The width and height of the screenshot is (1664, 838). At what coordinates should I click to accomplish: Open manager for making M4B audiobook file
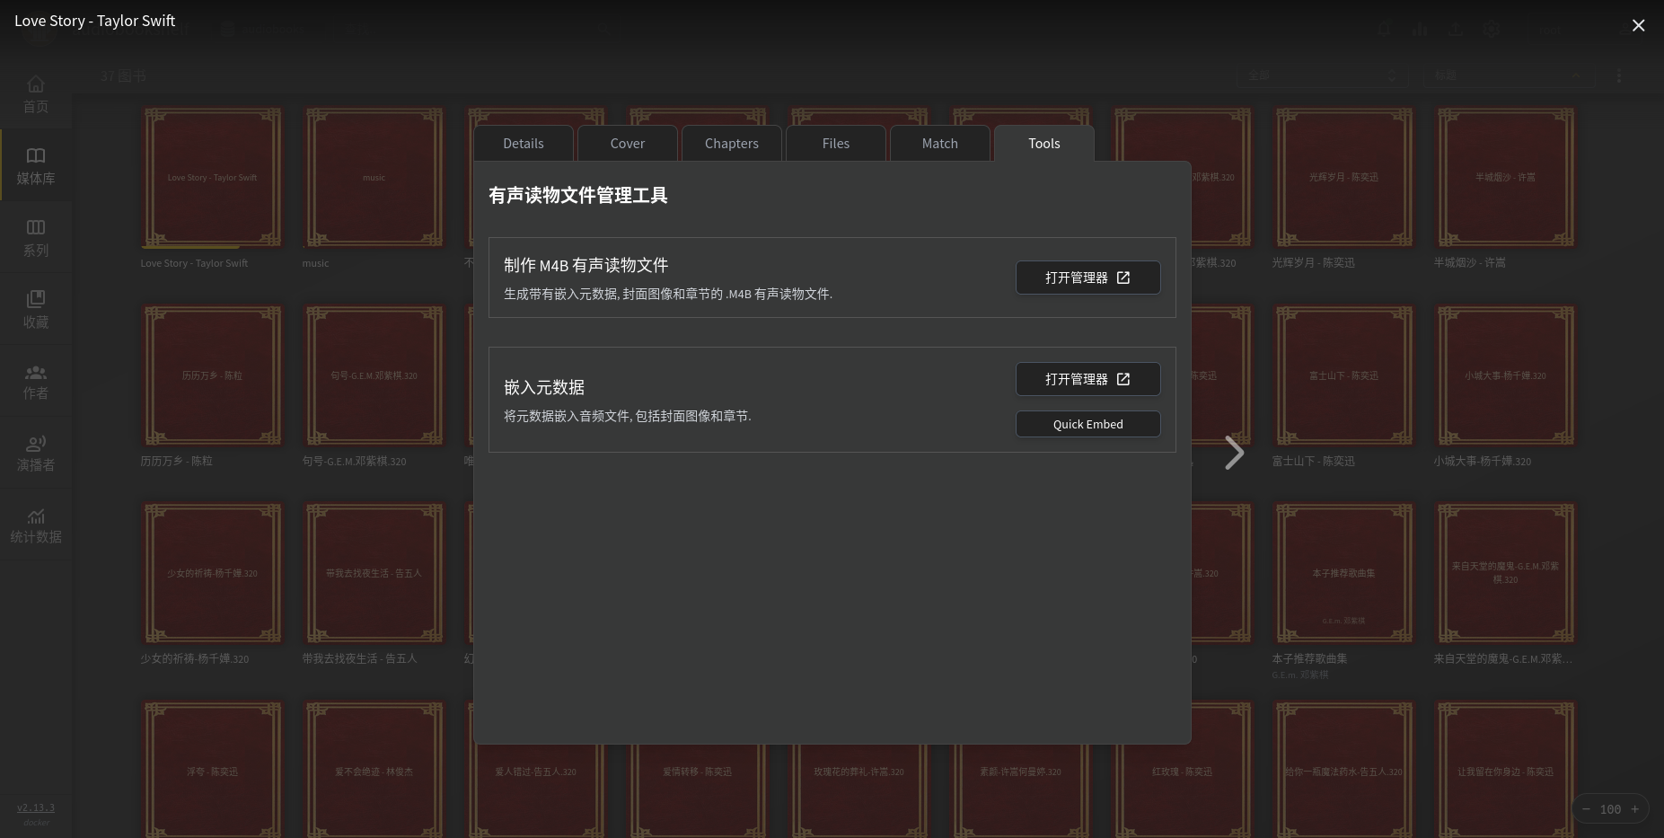click(x=1087, y=278)
